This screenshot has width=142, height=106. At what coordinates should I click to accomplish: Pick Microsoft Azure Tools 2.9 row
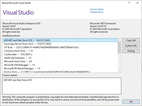point(60,61)
